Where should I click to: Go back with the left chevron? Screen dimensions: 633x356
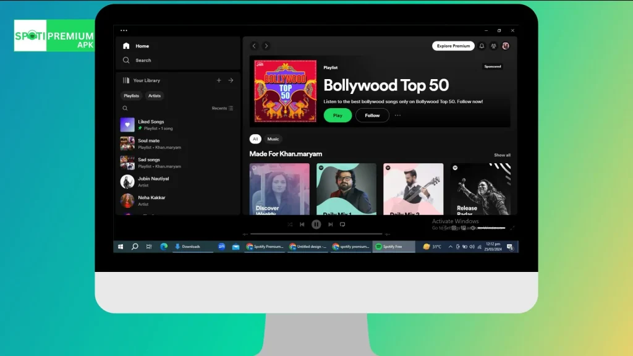point(254,46)
